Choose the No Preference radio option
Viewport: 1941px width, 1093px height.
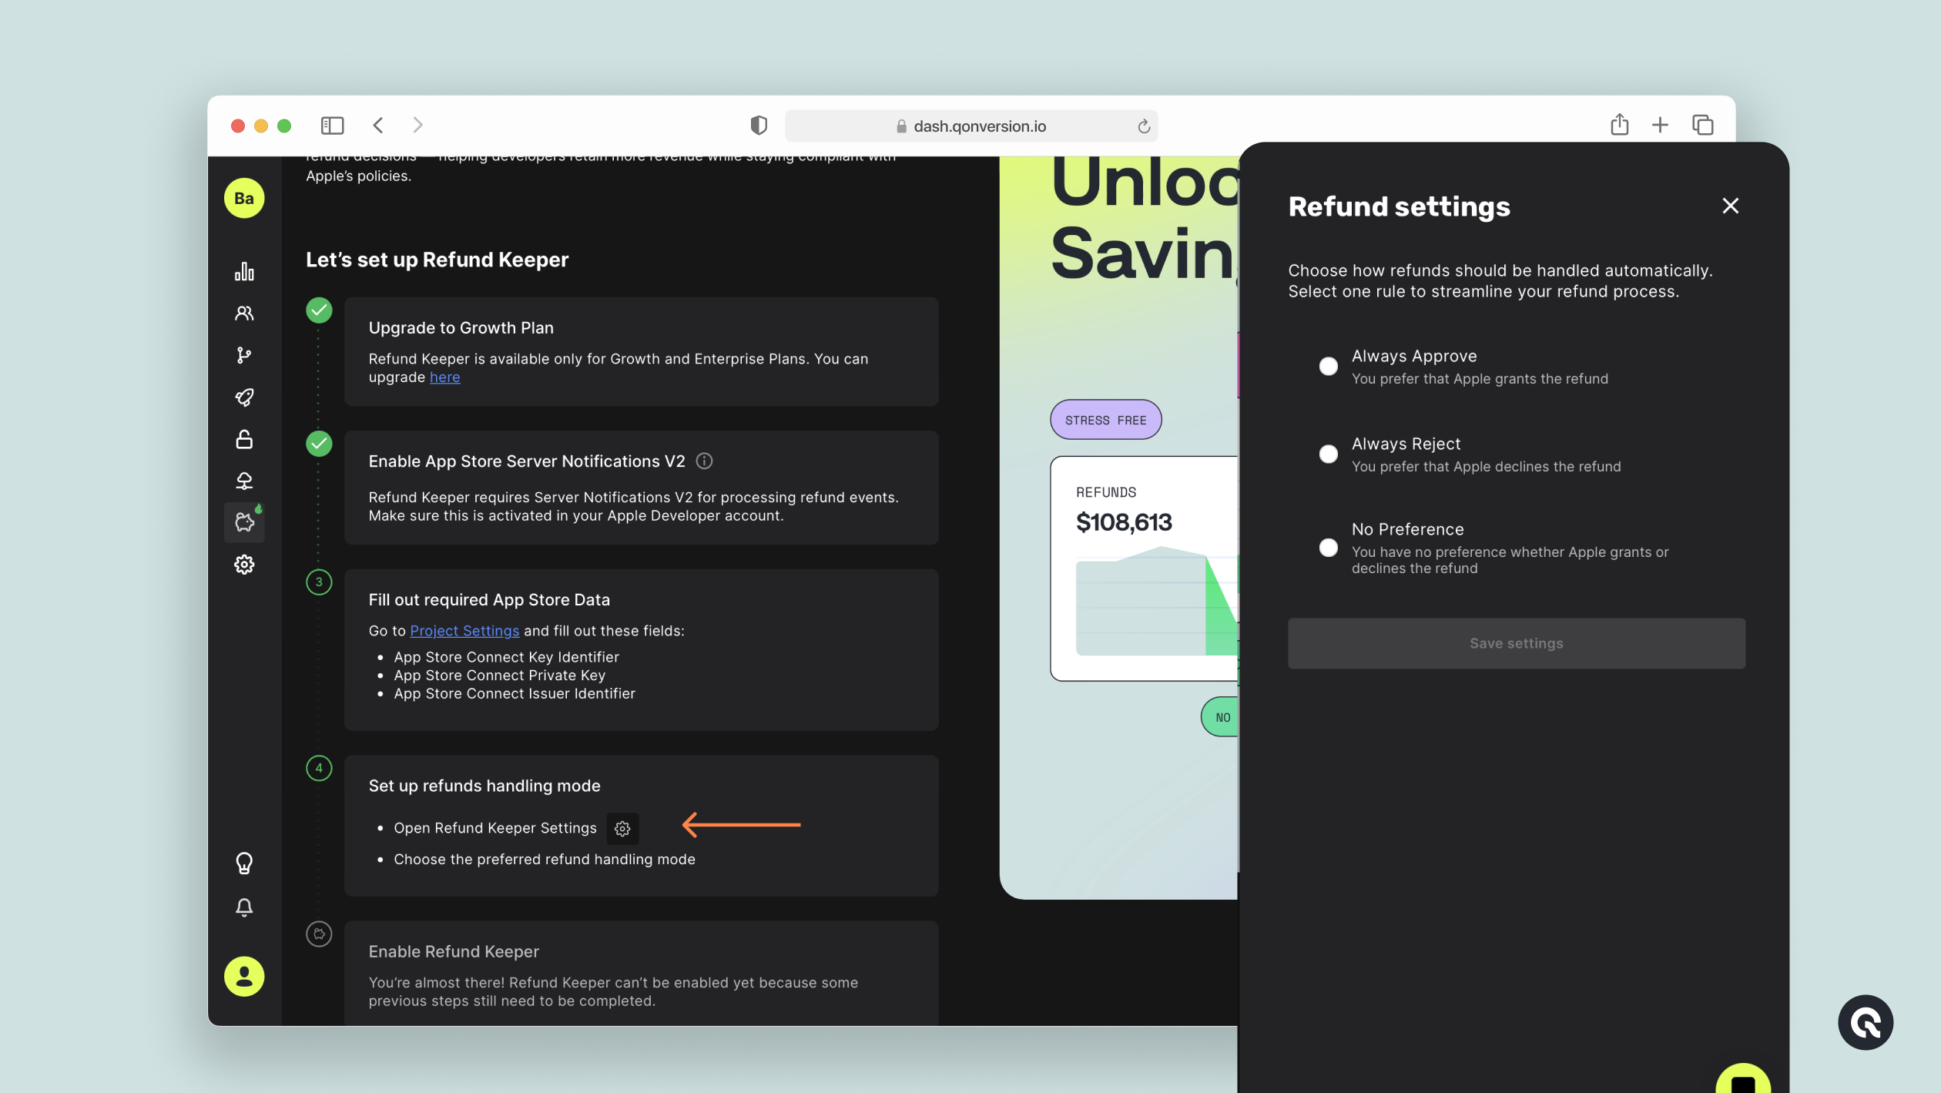[x=1328, y=548]
